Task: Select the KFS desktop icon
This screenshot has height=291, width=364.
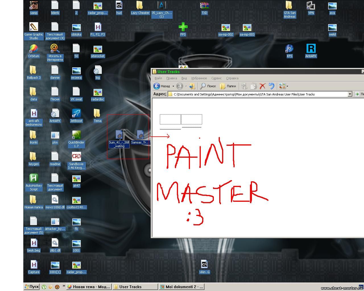Action: tap(289, 49)
